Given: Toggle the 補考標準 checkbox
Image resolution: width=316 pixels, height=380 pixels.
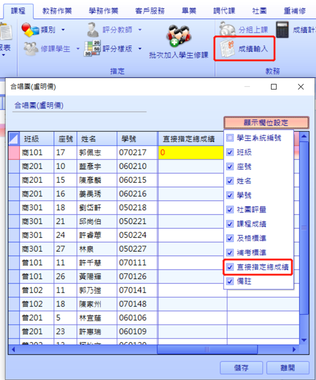Looking at the screenshot, I should point(230,253).
